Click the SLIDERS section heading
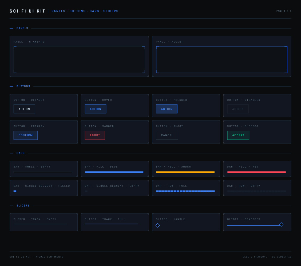 (x=23, y=205)
